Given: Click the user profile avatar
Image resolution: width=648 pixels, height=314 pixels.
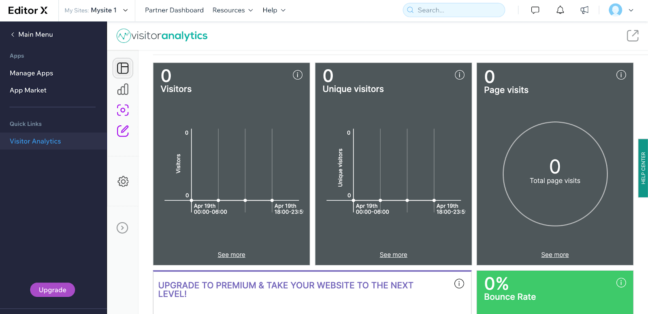Looking at the screenshot, I should point(616,10).
